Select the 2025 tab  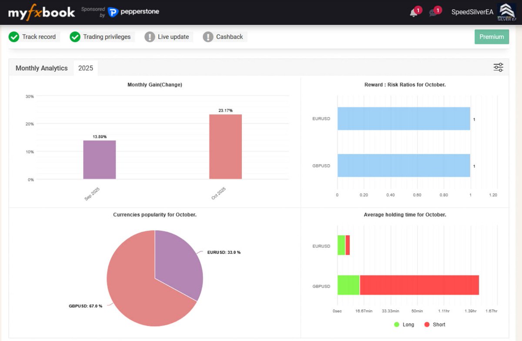click(x=86, y=68)
